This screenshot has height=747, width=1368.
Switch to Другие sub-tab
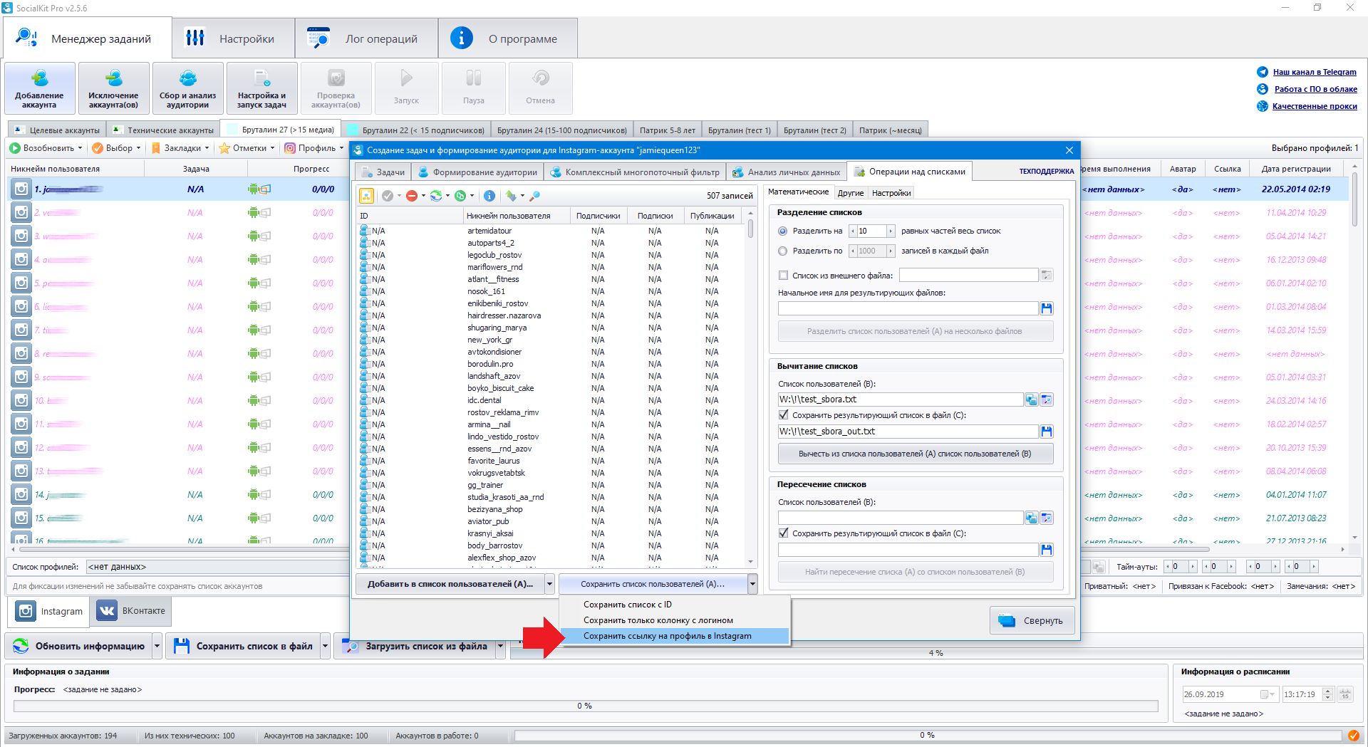(x=851, y=193)
